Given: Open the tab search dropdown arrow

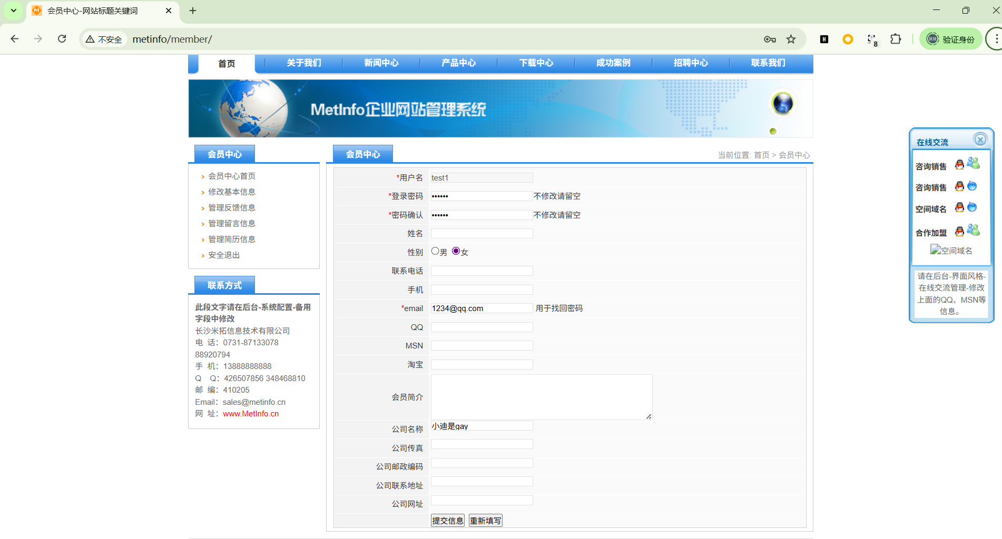Looking at the screenshot, I should (x=14, y=11).
